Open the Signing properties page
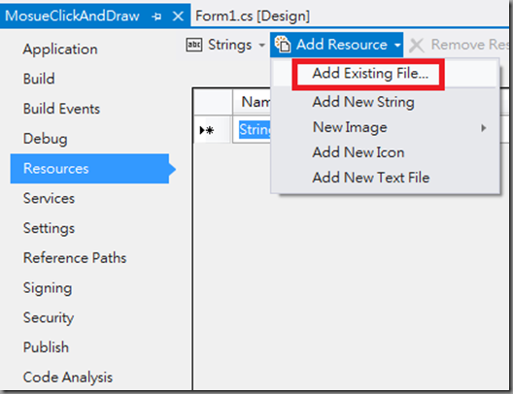Image resolution: width=513 pixels, height=394 pixels. [x=48, y=288]
